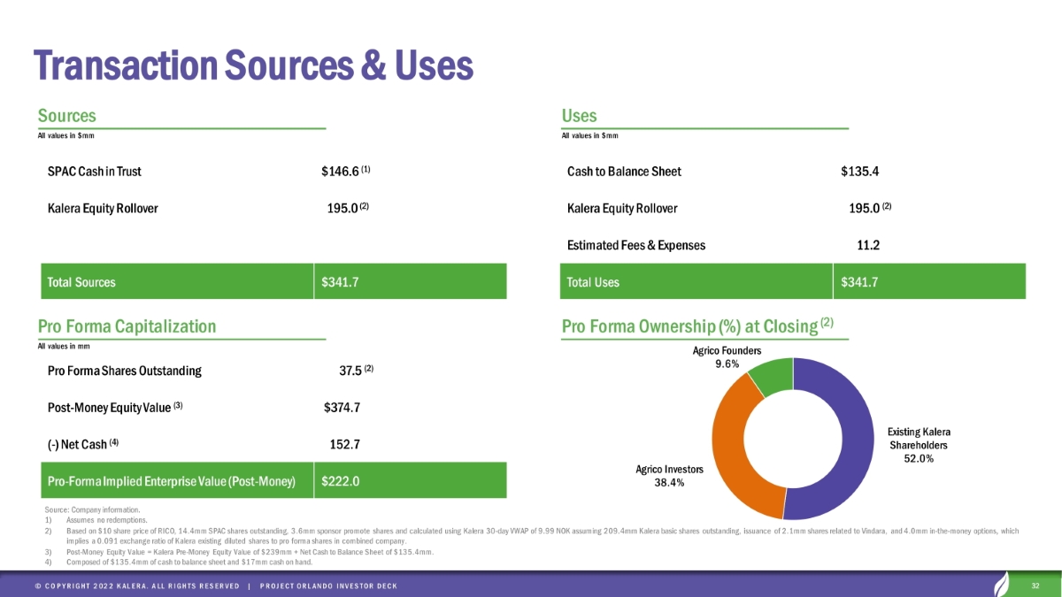The image size is (1062, 597).
Task: Click the Kalera leaf logo in footer
Action: (x=1004, y=586)
